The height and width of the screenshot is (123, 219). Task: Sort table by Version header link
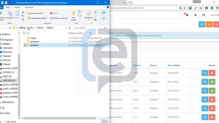[137, 65]
